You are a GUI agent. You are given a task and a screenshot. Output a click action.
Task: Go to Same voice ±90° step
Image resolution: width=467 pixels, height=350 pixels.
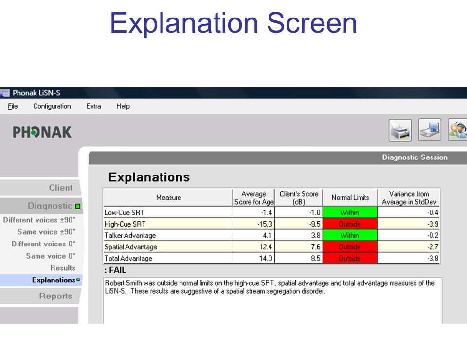click(47, 231)
